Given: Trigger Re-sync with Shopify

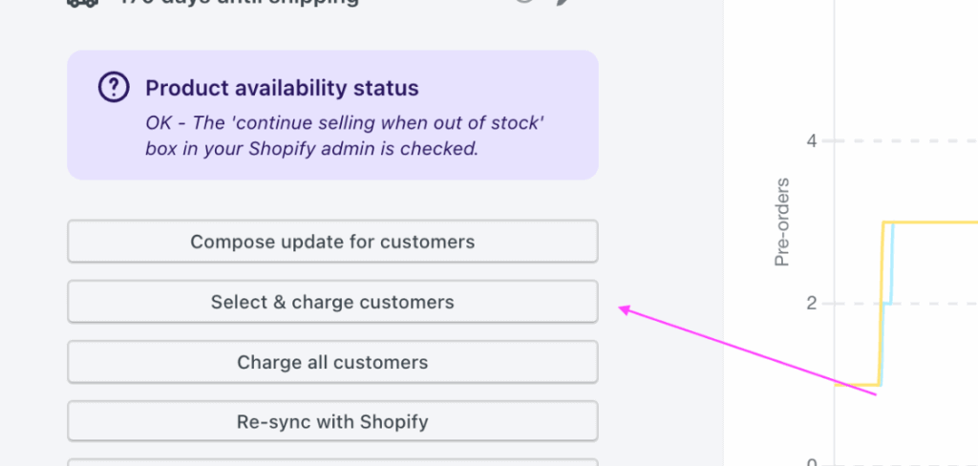Looking at the screenshot, I should pos(332,421).
